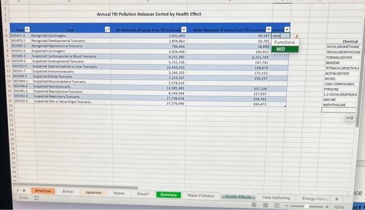This screenshot has height=210, width=365.
Task: Select air release value 23,463,010
Action: pos(176,67)
